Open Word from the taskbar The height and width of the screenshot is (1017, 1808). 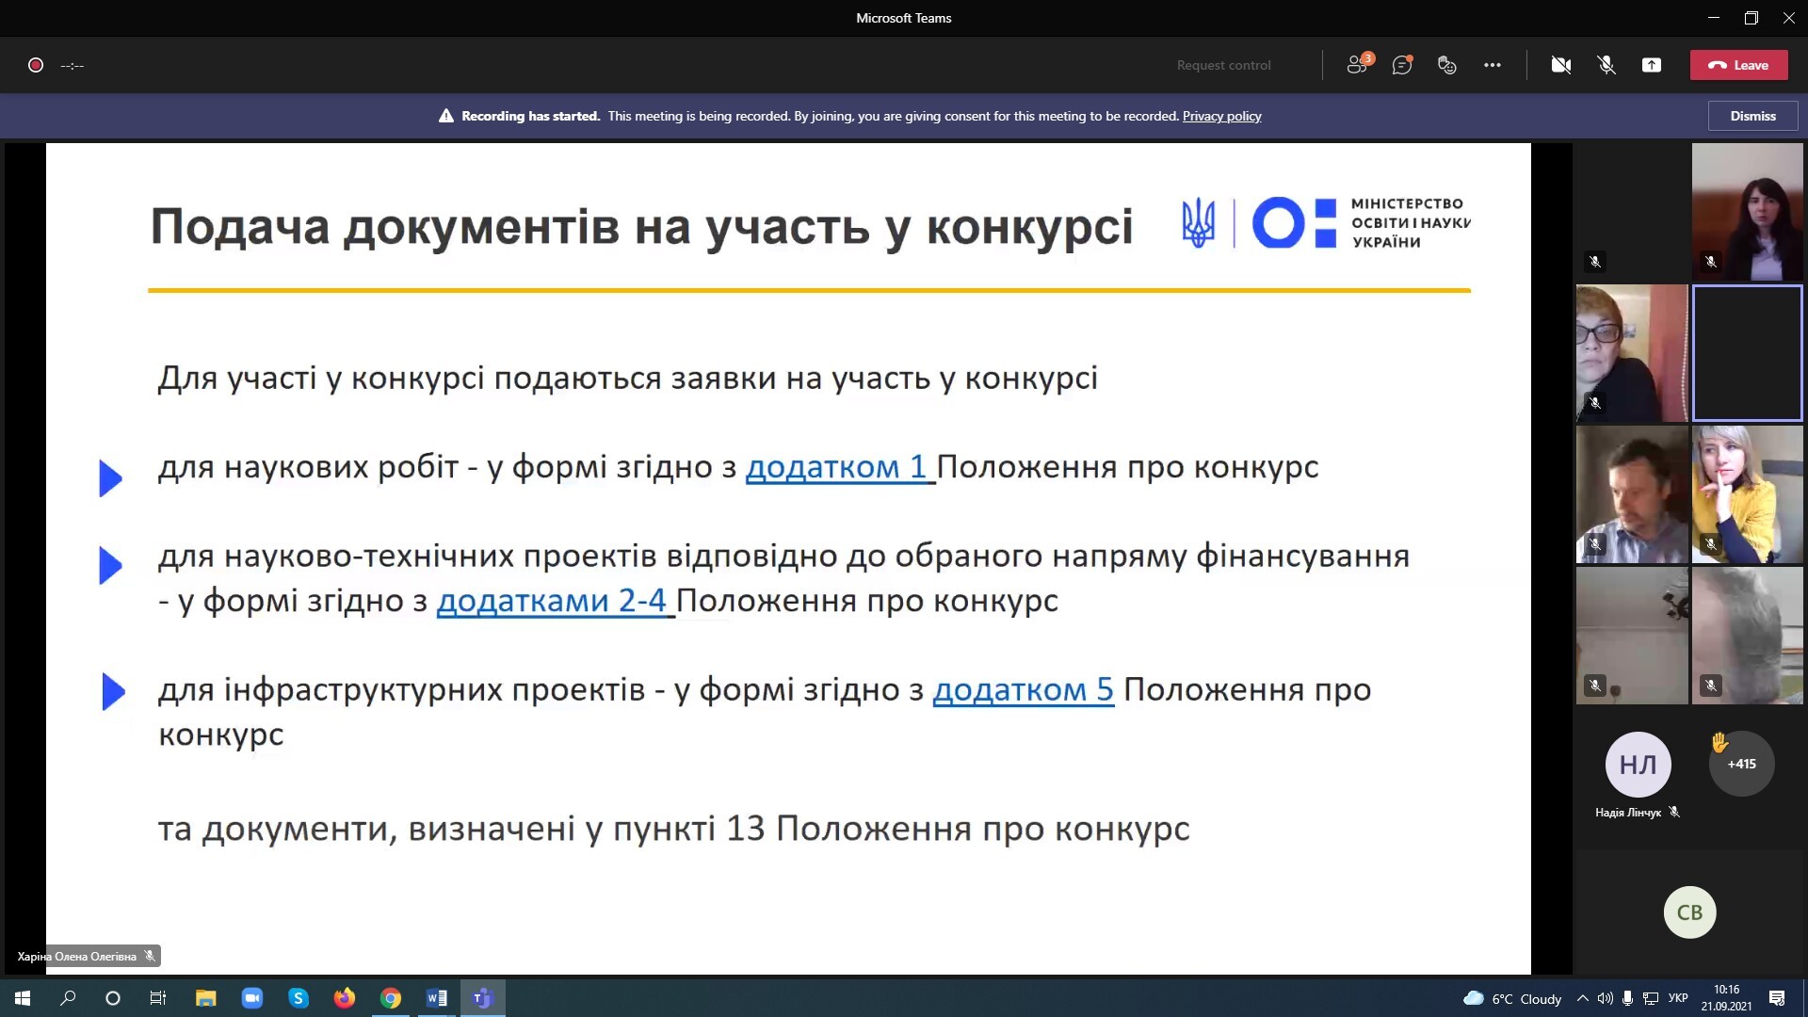click(437, 998)
